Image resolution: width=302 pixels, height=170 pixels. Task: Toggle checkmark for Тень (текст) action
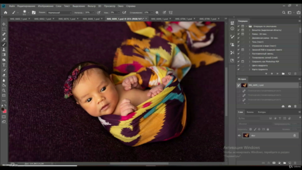click(x=238, y=42)
